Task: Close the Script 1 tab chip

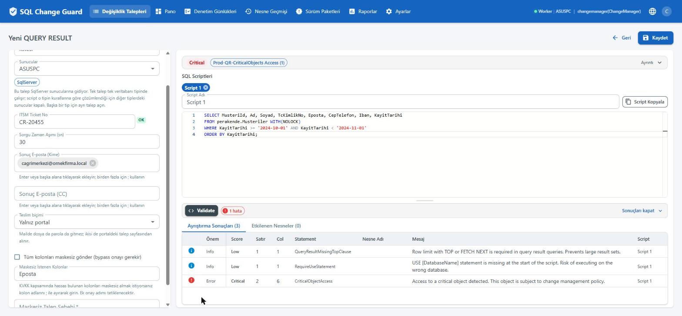Action: coord(206,87)
